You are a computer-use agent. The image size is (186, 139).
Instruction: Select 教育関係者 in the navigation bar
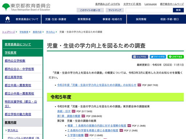coord(84,19)
